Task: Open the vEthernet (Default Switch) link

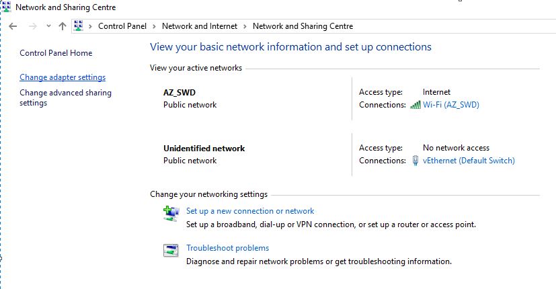Action: pyautogui.click(x=469, y=160)
